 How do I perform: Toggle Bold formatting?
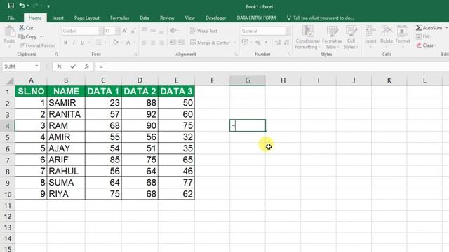pyautogui.click(x=65, y=43)
